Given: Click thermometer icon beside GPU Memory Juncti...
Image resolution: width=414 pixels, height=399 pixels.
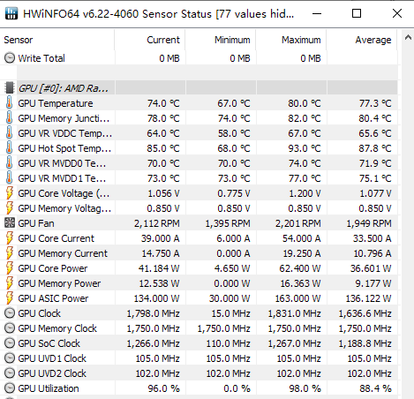Looking at the screenshot, I should tap(10, 118).
